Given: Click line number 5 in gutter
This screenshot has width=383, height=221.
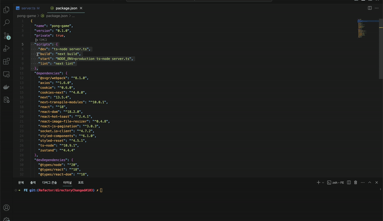Looking at the screenshot, I should 23,44.
